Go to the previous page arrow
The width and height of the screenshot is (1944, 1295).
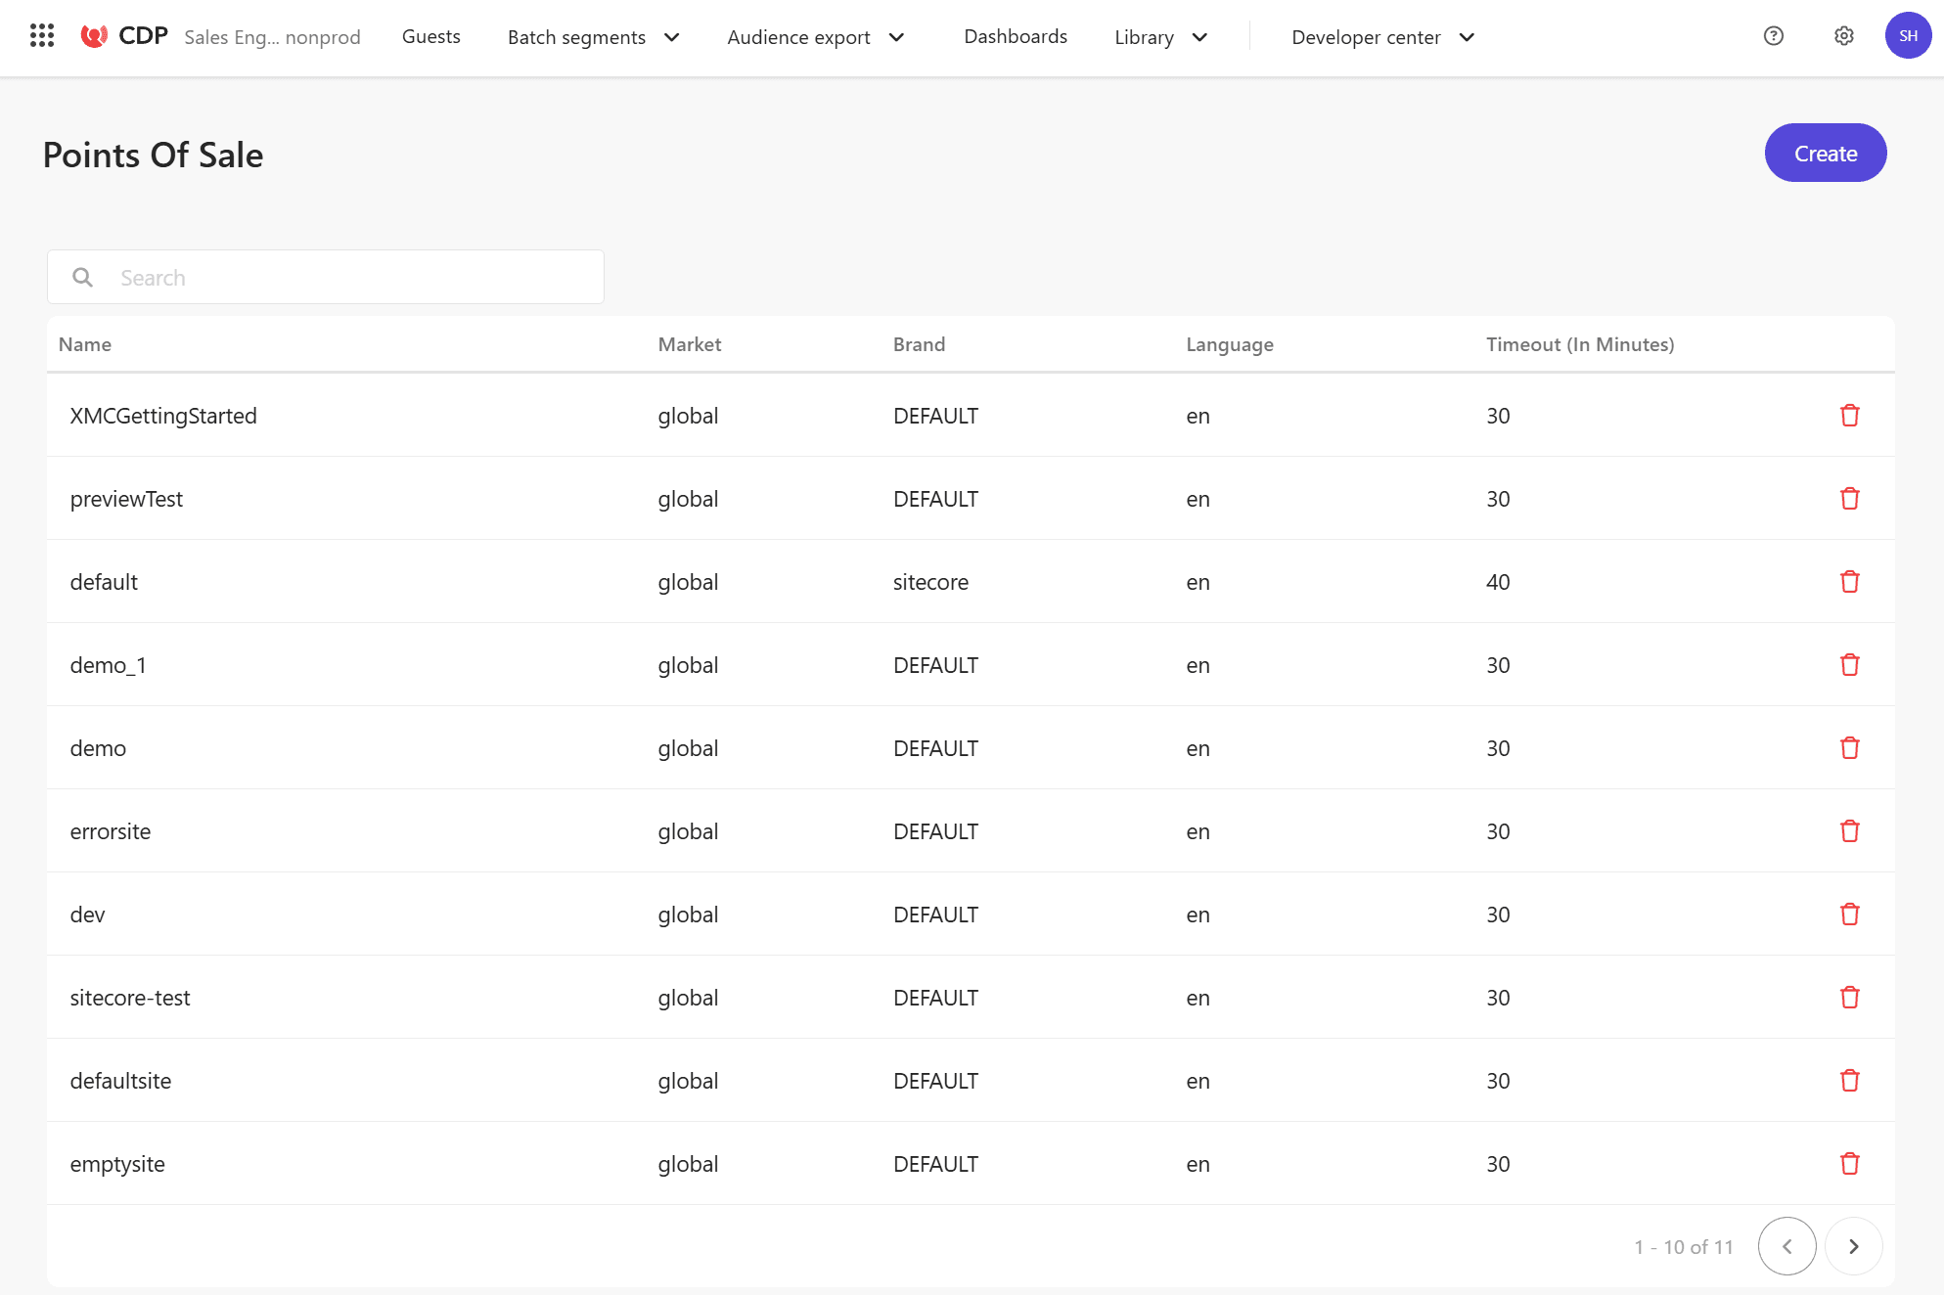pos(1786,1246)
